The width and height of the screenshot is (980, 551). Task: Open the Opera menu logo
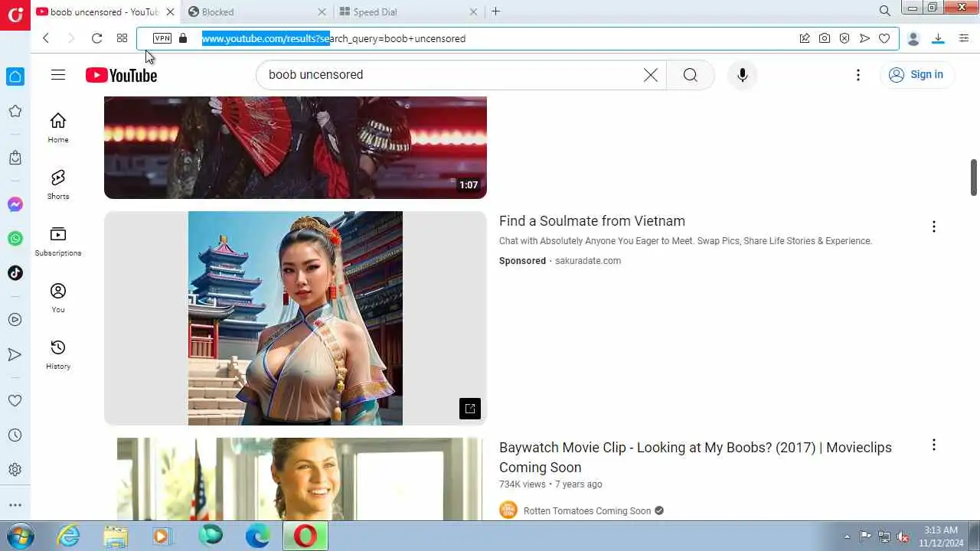15,15
